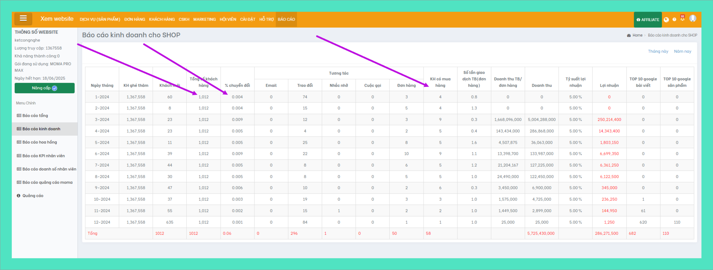Open the BÁO CÁO menu

coord(286,19)
